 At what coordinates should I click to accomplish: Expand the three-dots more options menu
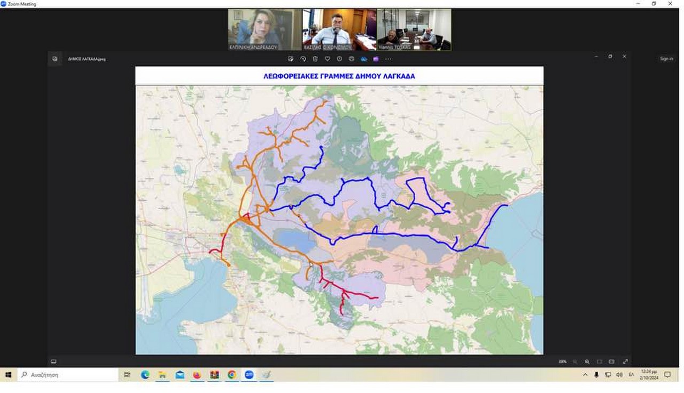(x=388, y=59)
